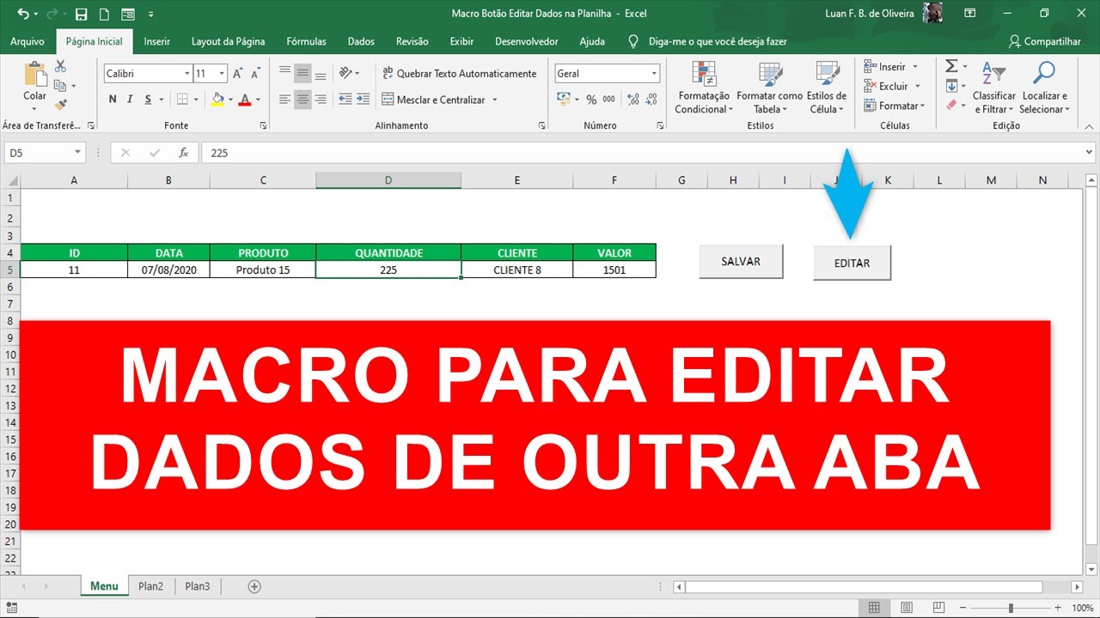Toggle Italic (I) formatting
The image size is (1100, 618).
pyautogui.click(x=130, y=100)
